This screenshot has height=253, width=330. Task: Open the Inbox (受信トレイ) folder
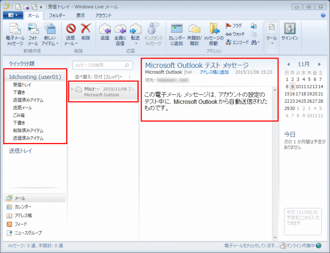(x=22, y=85)
